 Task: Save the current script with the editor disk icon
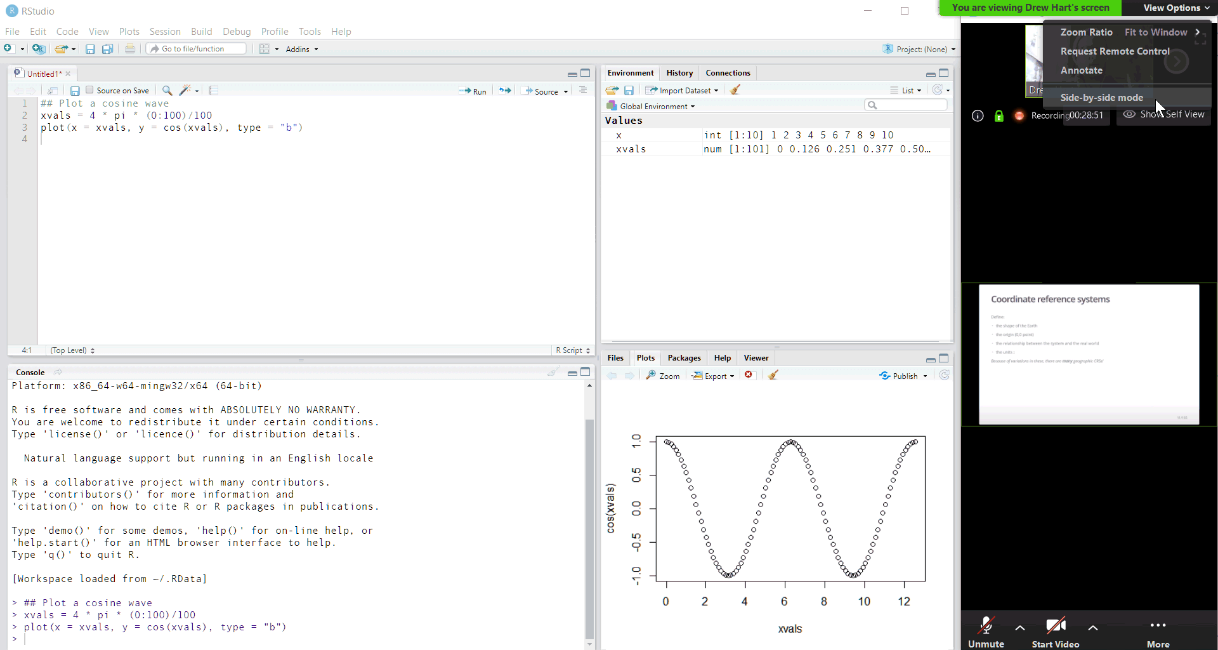(x=75, y=91)
